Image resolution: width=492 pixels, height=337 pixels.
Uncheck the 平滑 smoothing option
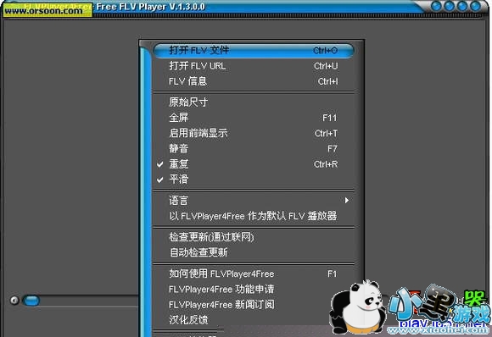click(x=254, y=180)
